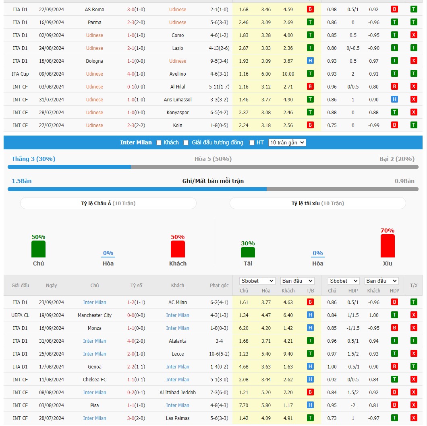Tick the Khách checkbox for Inter Milan
This screenshot has width=427, height=426.
(159, 143)
